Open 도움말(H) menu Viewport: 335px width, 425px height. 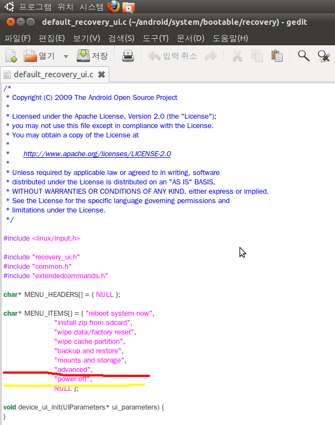click(230, 38)
